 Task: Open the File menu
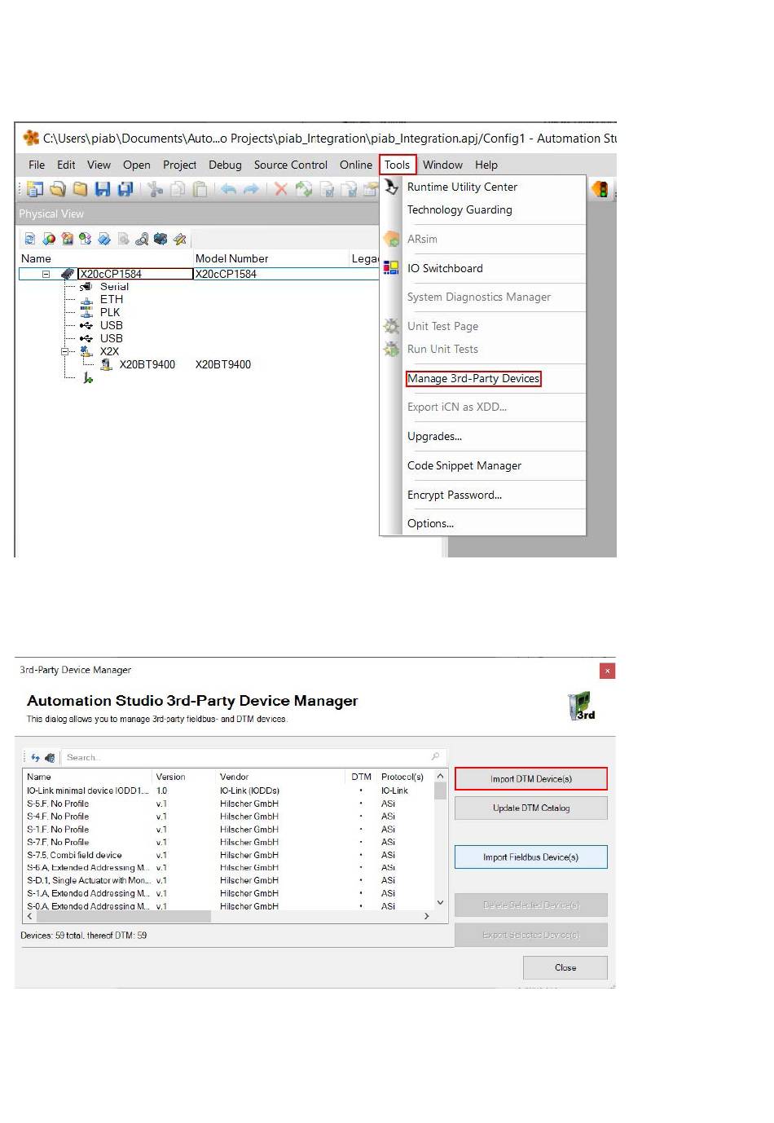pos(37,165)
